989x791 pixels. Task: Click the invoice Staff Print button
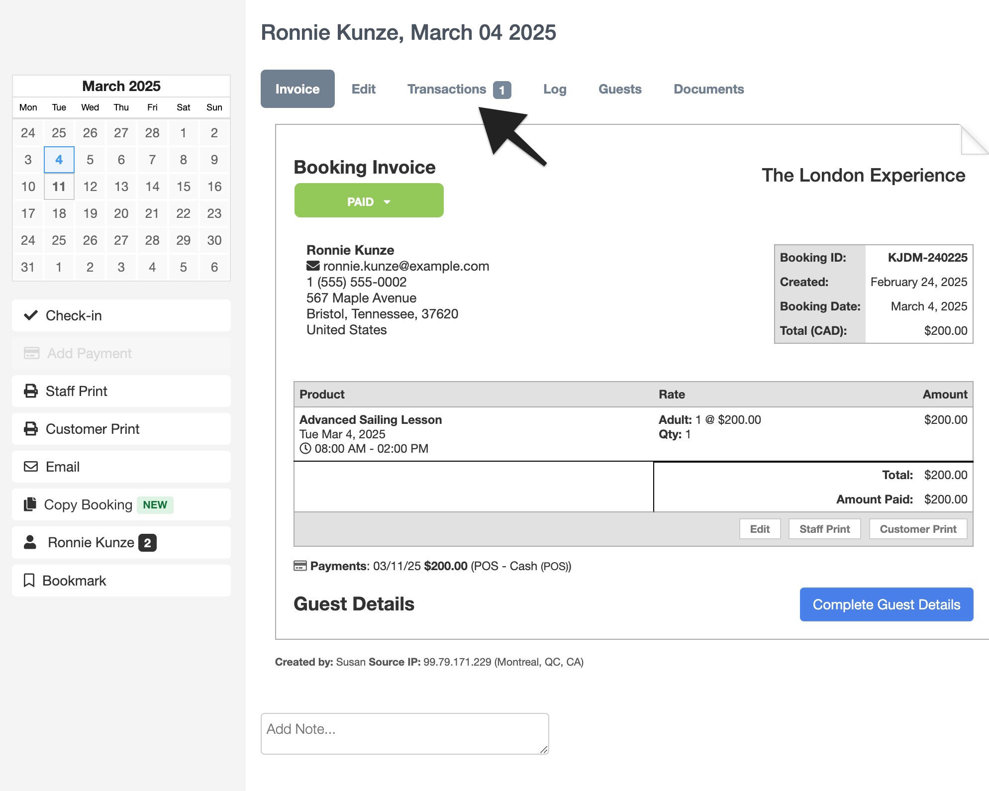point(824,529)
